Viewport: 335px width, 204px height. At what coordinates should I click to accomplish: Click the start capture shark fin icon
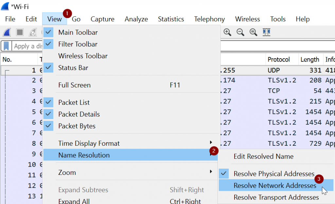click(7, 32)
